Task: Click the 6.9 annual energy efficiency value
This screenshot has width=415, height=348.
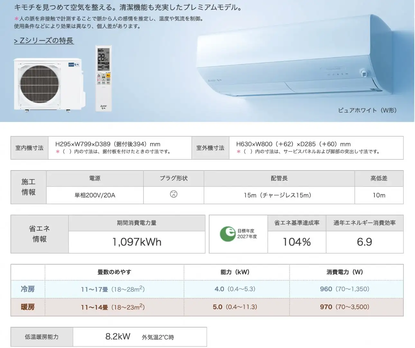Action: point(364,242)
